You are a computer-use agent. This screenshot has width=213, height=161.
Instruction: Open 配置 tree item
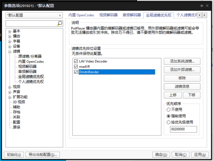click(x=17, y=122)
